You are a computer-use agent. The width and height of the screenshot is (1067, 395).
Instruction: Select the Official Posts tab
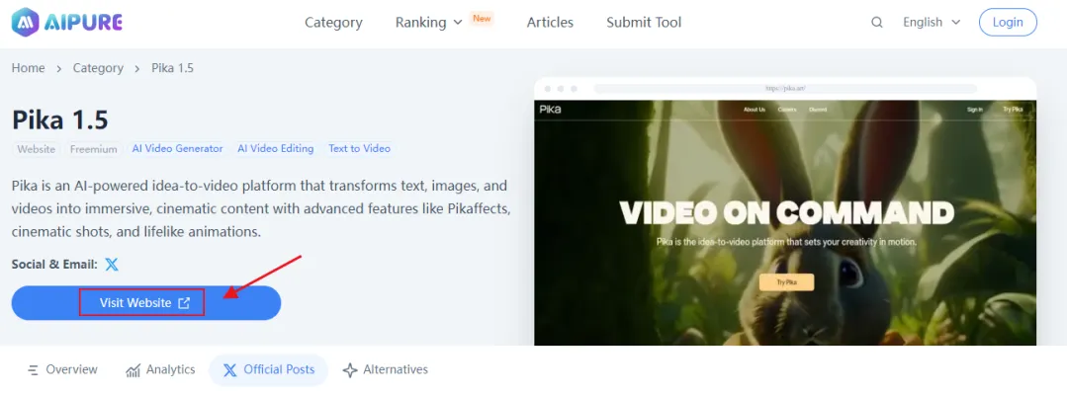(x=268, y=369)
